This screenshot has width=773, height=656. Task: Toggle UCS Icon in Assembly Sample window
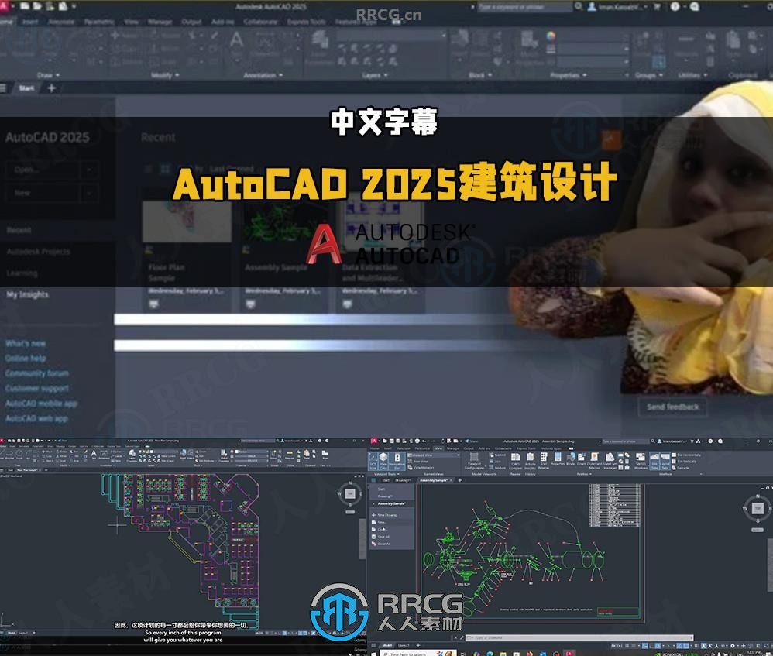pos(373,462)
